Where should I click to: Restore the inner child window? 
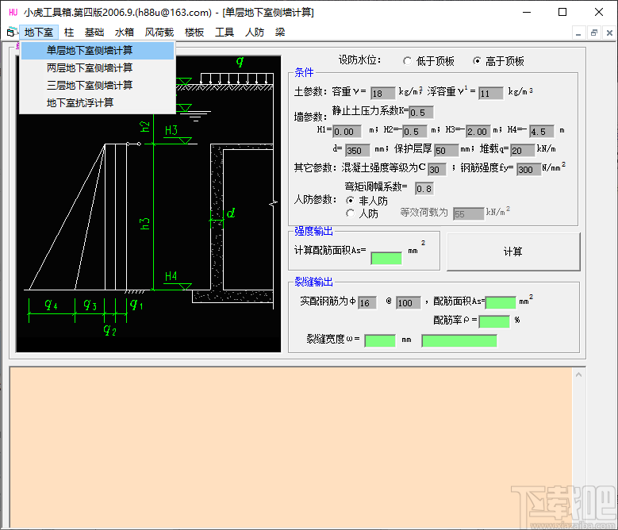[x=594, y=33]
